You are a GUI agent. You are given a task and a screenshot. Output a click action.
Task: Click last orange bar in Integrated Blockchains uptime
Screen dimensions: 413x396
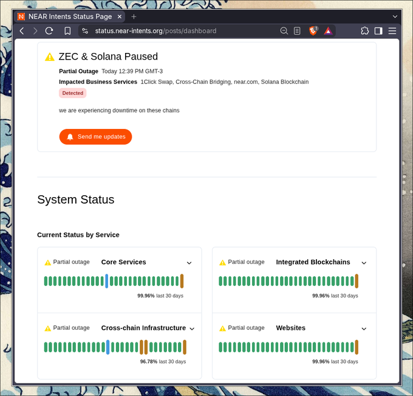(357, 281)
